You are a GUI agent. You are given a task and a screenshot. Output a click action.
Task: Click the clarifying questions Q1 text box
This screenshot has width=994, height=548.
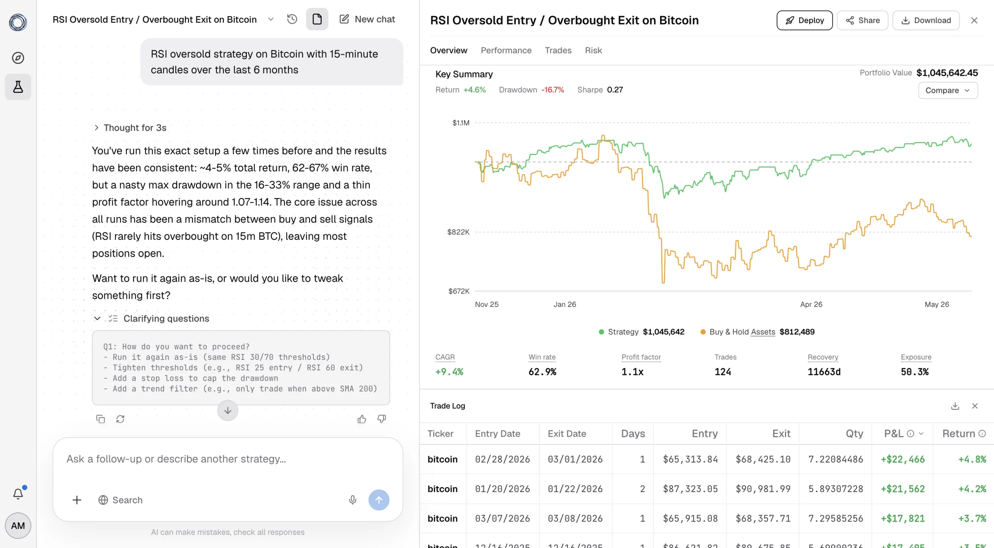(x=241, y=368)
